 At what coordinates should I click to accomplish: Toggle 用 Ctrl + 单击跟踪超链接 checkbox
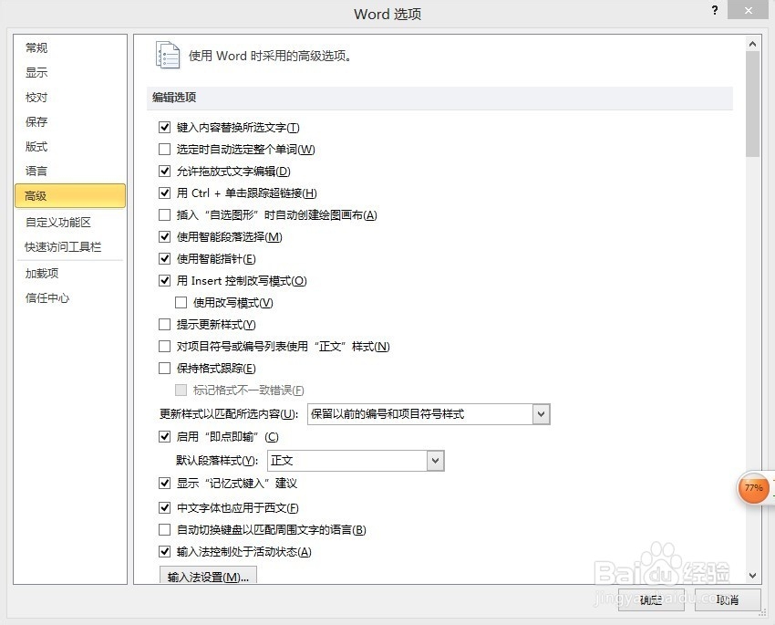point(165,193)
